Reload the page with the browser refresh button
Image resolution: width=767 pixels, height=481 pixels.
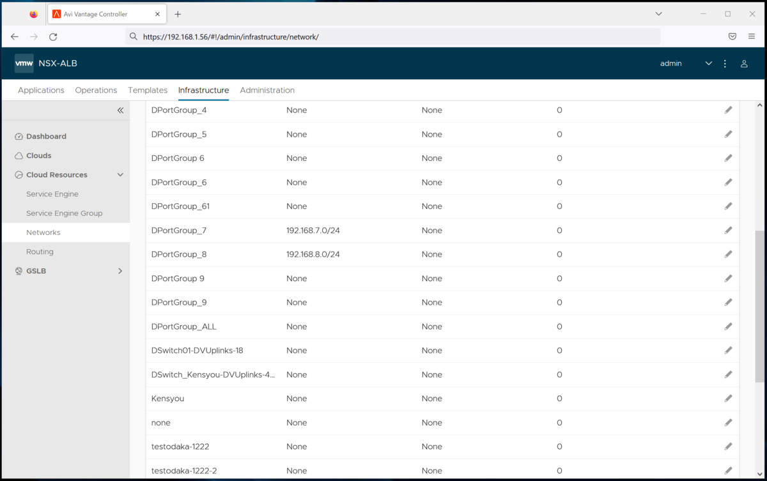(x=53, y=37)
